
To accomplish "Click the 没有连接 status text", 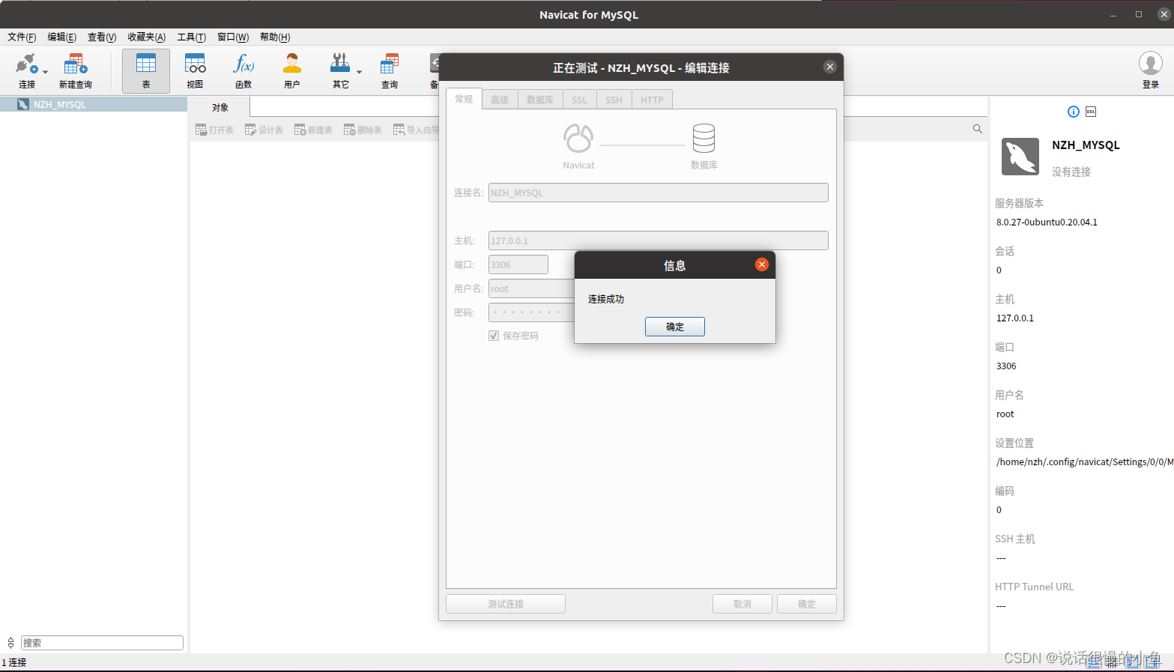I will [1071, 172].
